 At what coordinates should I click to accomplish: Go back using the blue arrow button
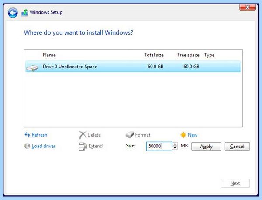[13, 13]
